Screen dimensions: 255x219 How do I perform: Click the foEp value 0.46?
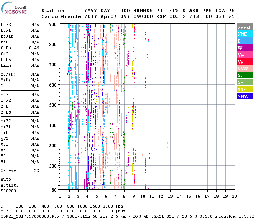pyautogui.click(x=34, y=48)
